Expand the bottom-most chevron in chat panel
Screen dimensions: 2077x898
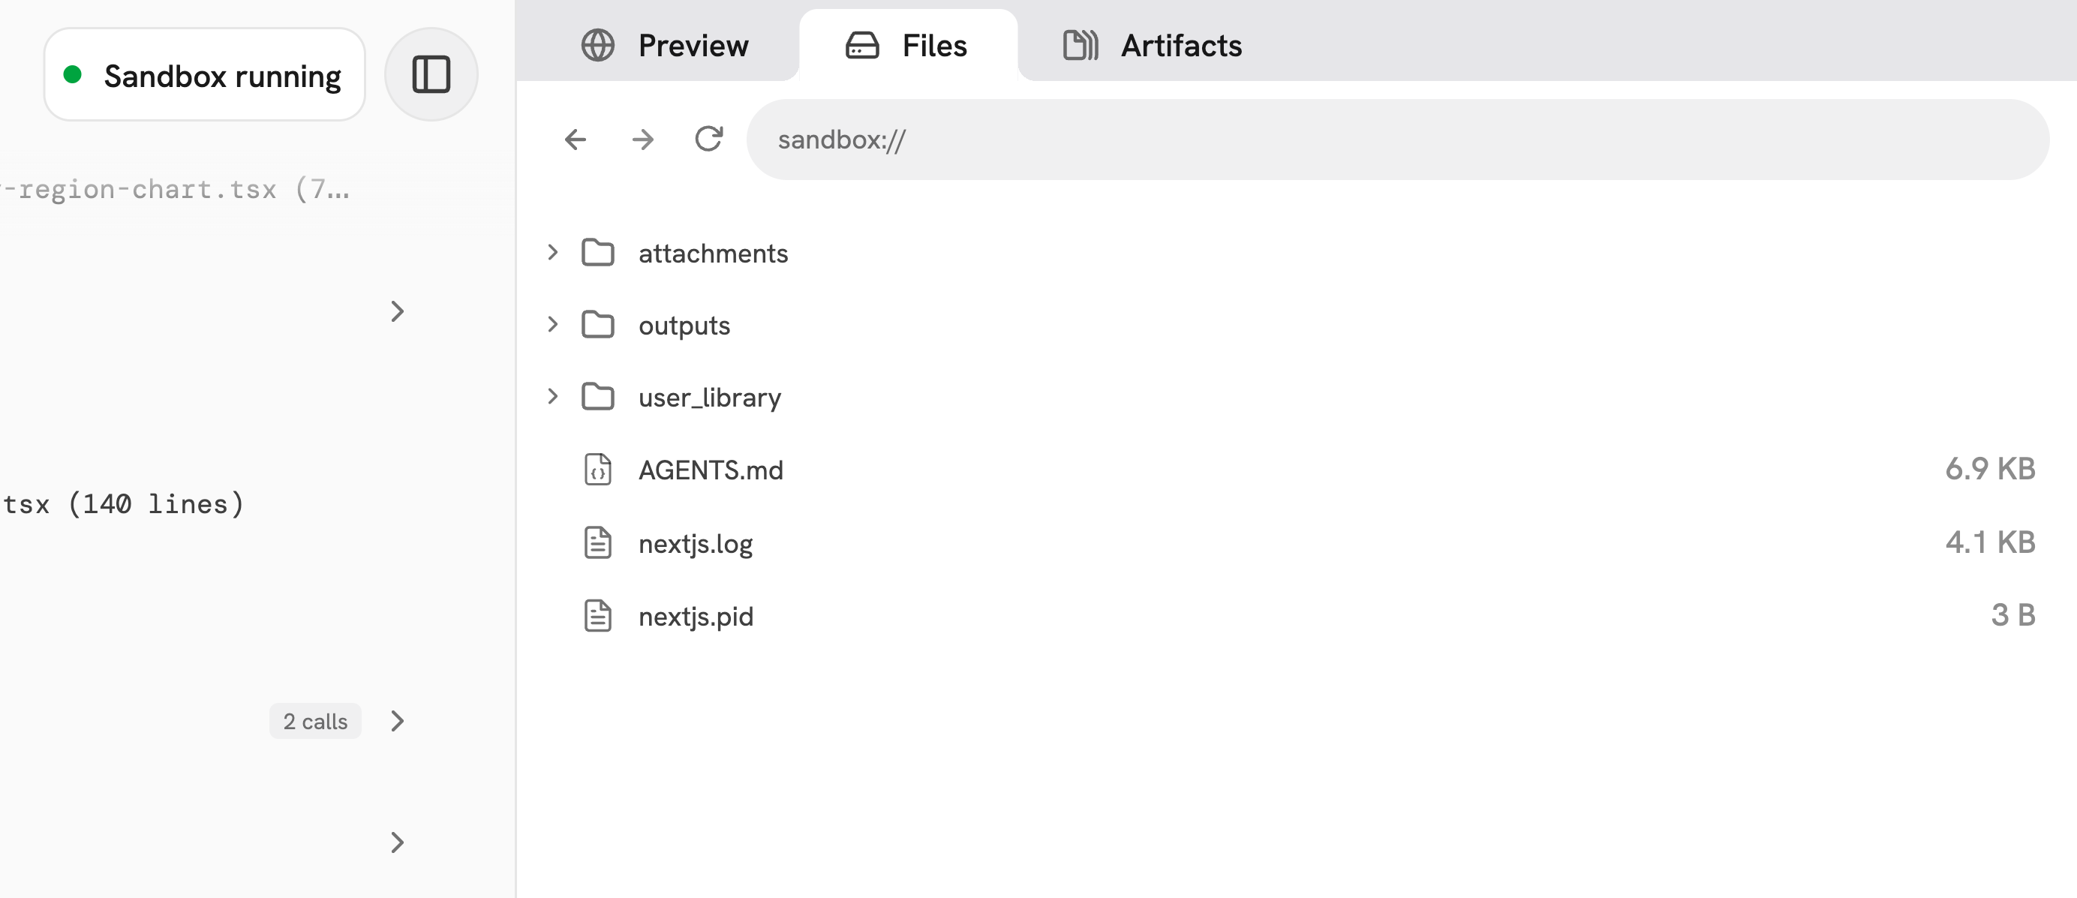tap(397, 842)
